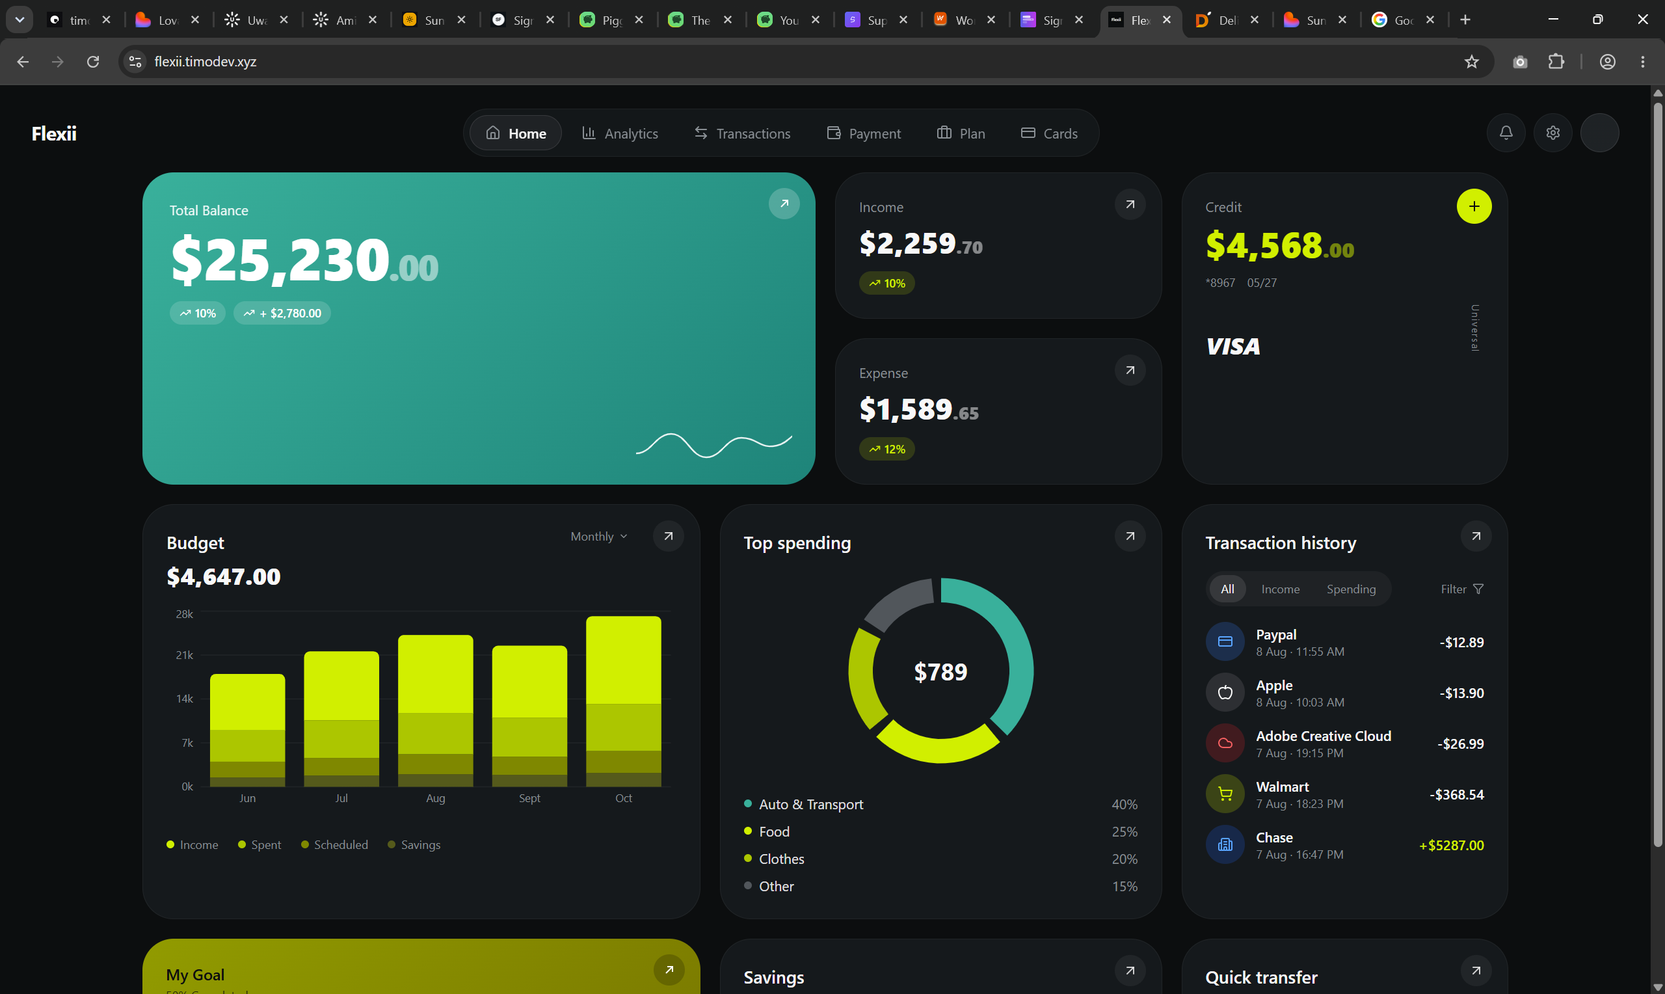Click the Paypal transaction card icon
Viewport: 1665px width, 994px height.
tap(1225, 641)
